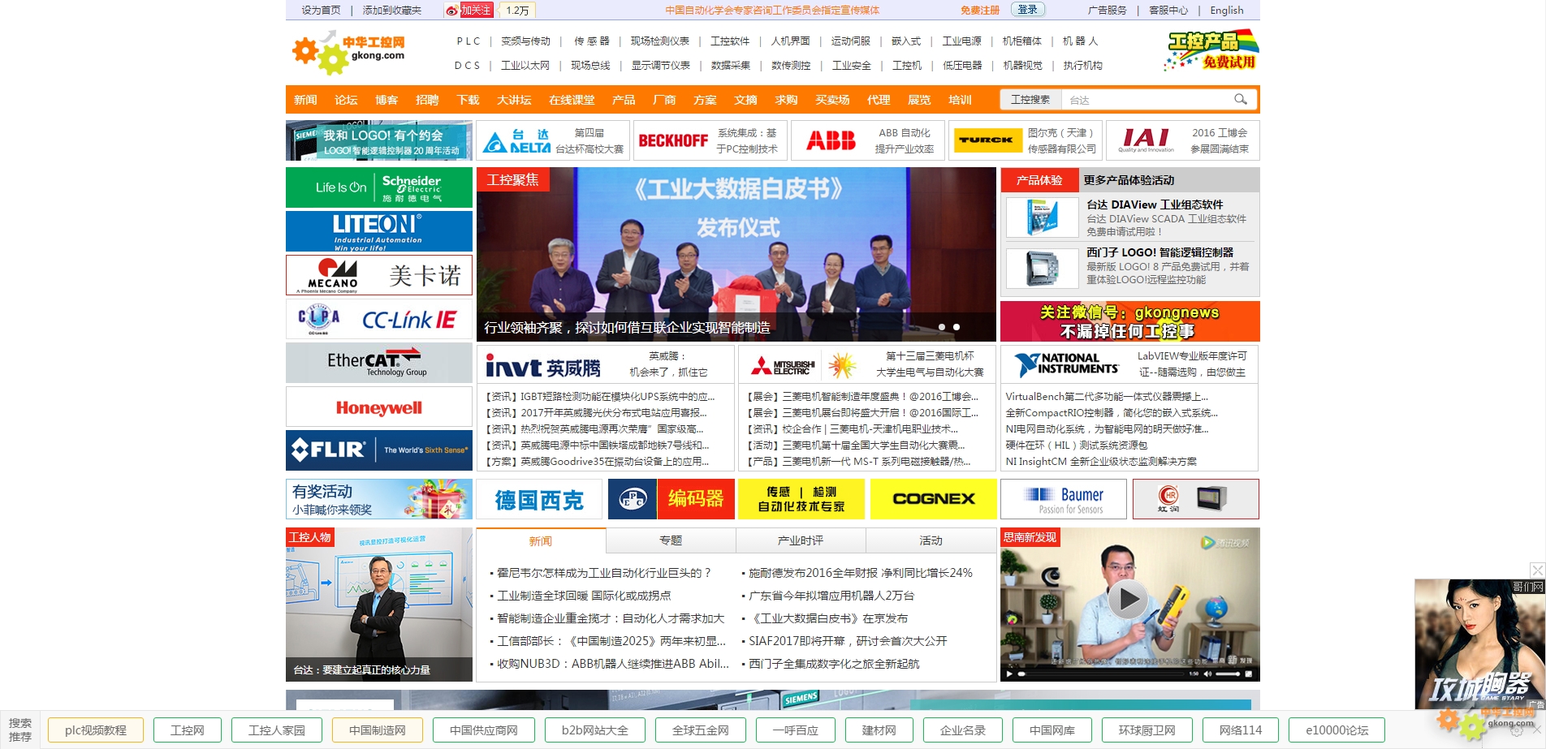Open the 工控产品 免费试用 promo badge
1546x749 pixels.
[1211, 50]
